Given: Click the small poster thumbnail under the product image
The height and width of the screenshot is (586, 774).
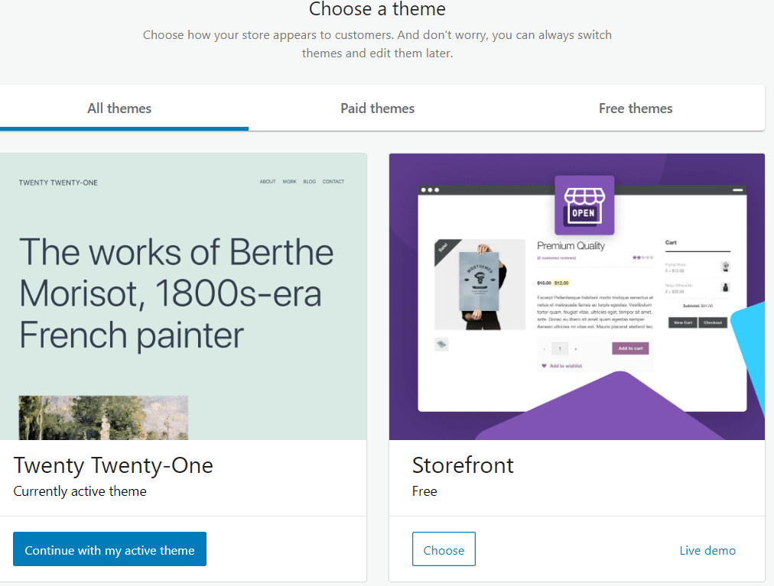Looking at the screenshot, I should [441, 345].
